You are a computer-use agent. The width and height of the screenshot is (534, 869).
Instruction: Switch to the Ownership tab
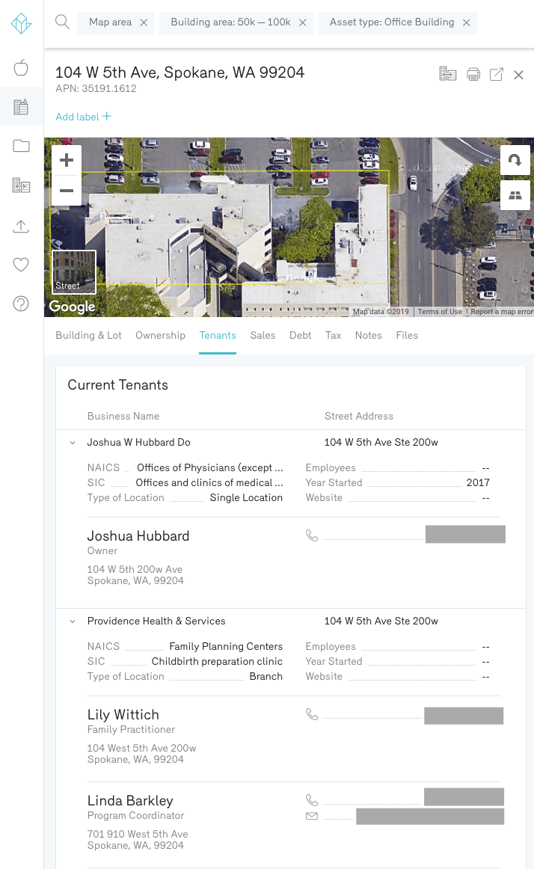[160, 335]
